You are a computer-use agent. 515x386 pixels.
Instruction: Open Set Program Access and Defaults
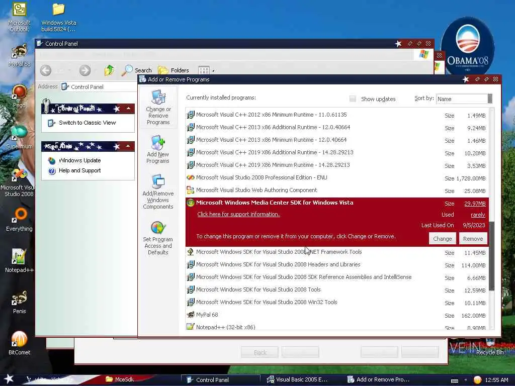click(x=158, y=238)
